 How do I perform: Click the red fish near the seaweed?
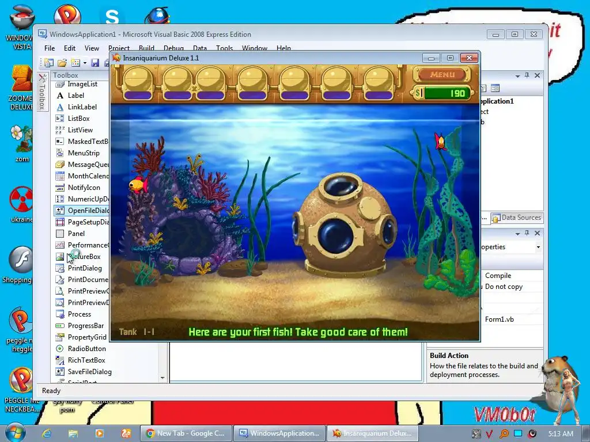[440, 142]
